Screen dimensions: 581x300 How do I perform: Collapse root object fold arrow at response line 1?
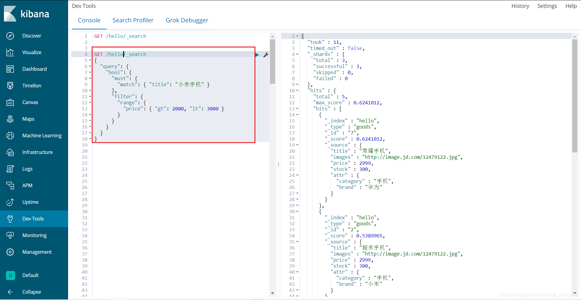(297, 36)
